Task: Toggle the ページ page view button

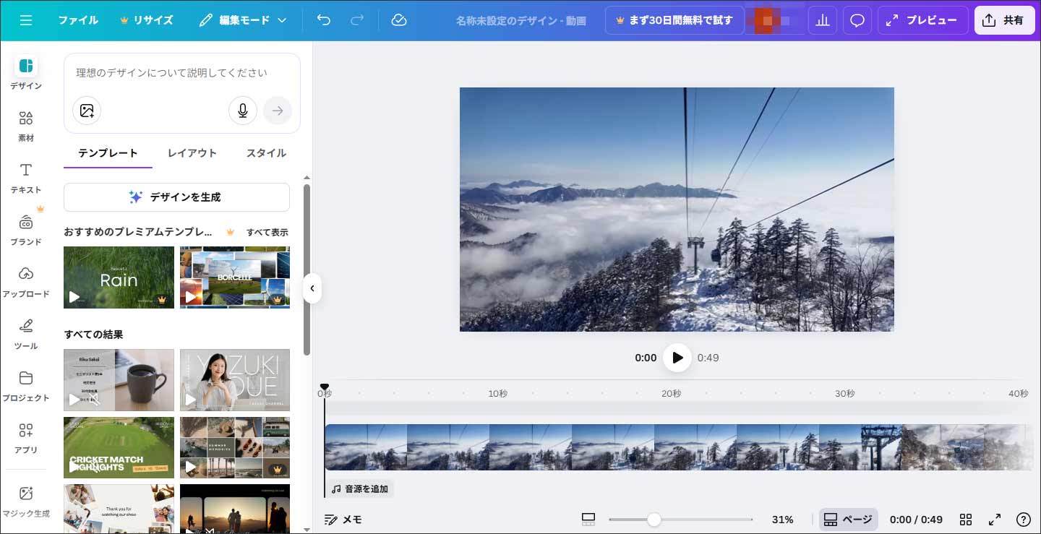Action: click(x=848, y=520)
